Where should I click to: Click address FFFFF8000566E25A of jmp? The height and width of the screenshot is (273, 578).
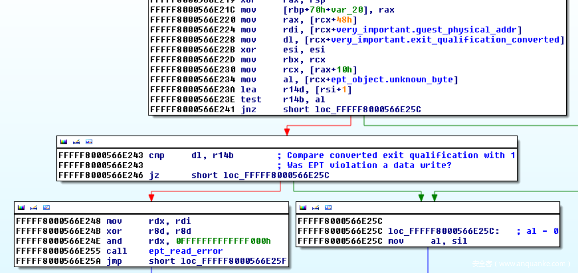58,261
